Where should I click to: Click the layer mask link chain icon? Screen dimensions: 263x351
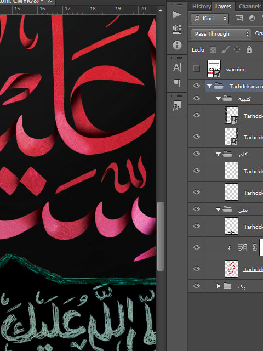(254, 247)
